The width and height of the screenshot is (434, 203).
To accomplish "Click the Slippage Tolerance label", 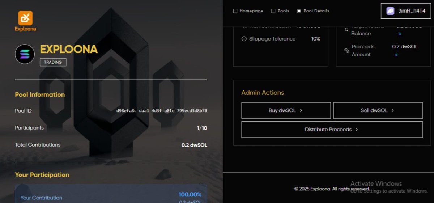I will click(x=272, y=39).
